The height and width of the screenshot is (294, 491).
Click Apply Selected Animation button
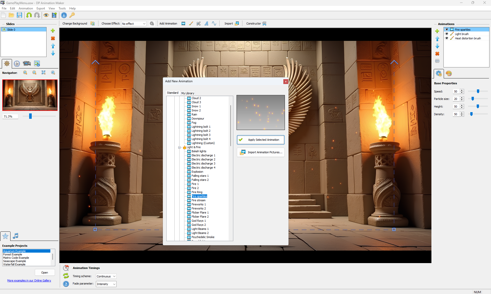(x=261, y=140)
